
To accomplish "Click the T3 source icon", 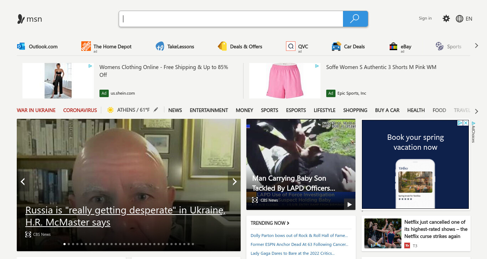I will point(407,245).
